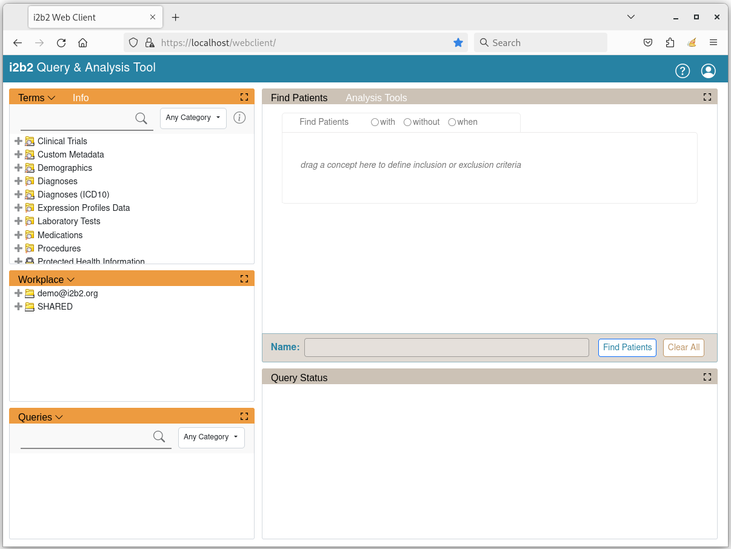Maximize the Terms panel

click(244, 97)
